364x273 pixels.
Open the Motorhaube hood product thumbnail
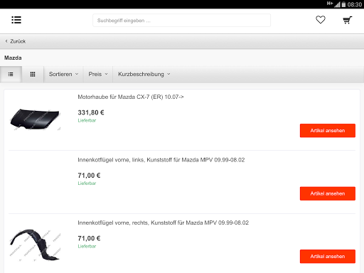tap(35, 119)
